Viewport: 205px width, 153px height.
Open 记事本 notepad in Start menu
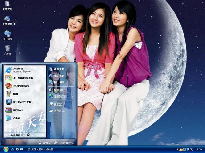click(25, 118)
